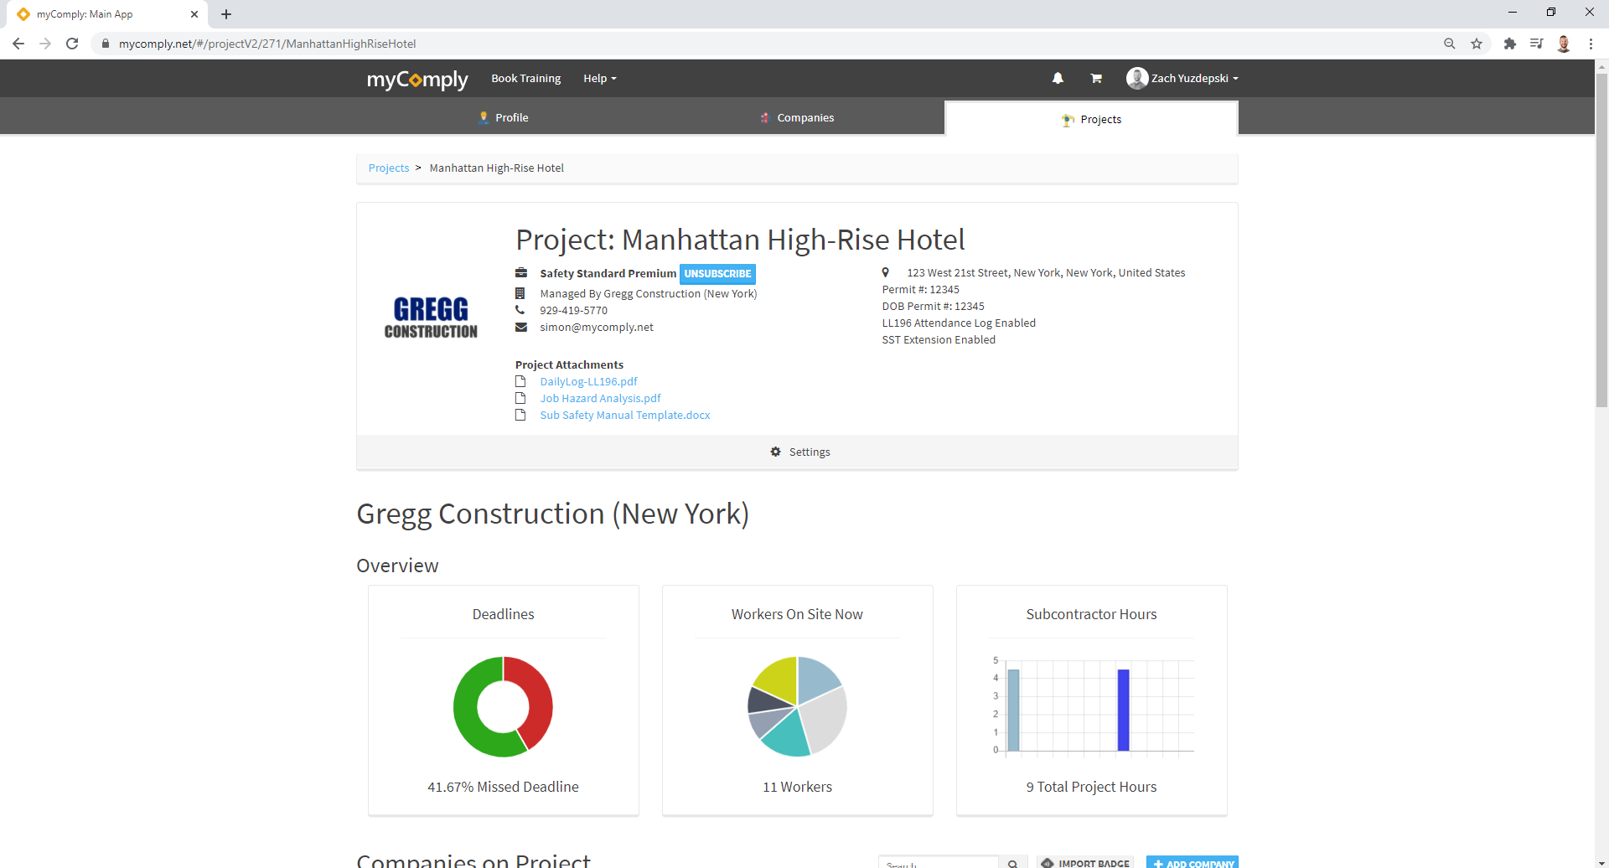Expand the Help dropdown menu
Screen dimensions: 1609x868
(600, 78)
